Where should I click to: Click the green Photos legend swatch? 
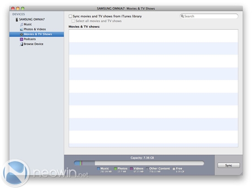pos(115,169)
